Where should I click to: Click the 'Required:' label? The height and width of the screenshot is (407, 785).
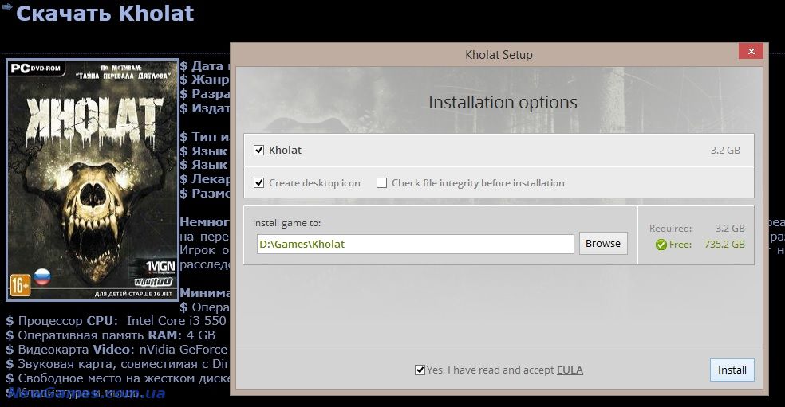click(670, 229)
